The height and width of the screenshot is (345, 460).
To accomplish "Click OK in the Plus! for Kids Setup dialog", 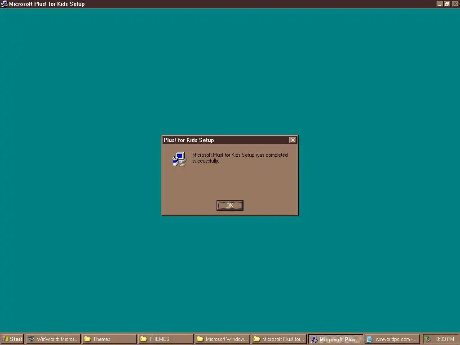I will (230, 205).
